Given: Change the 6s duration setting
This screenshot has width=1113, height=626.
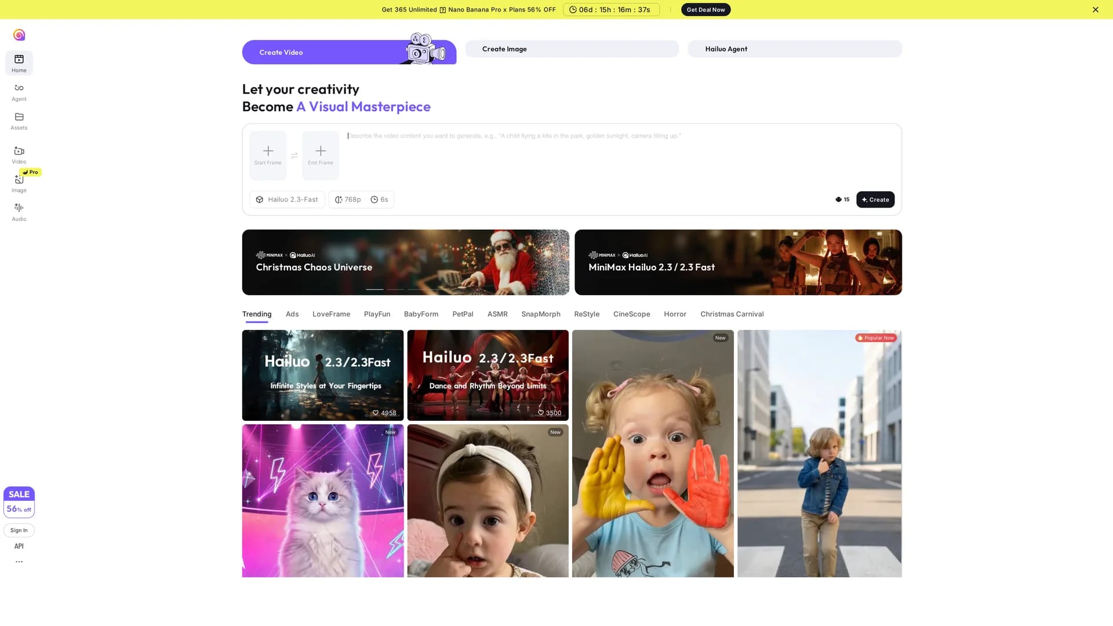Looking at the screenshot, I should tap(380, 199).
